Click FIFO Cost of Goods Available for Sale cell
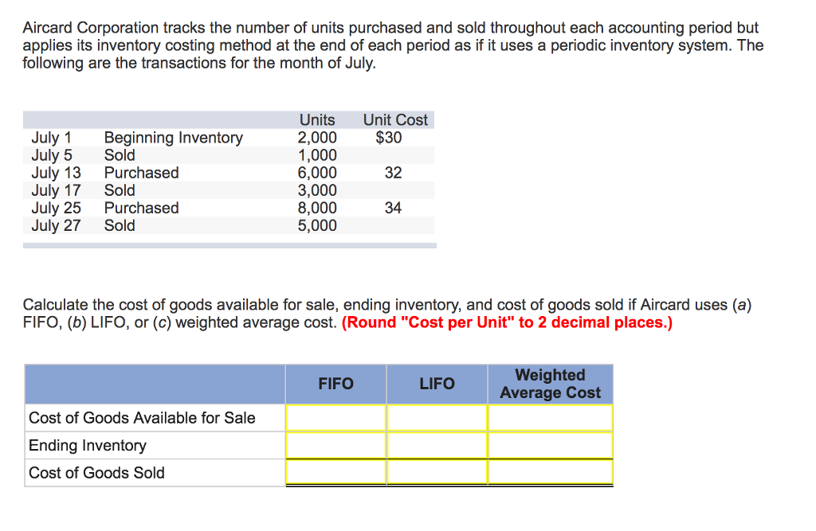 pyautogui.click(x=335, y=418)
